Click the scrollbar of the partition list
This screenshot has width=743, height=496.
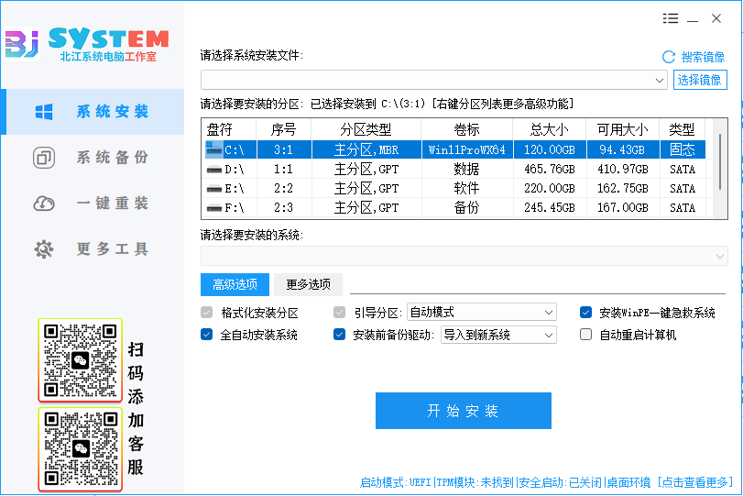[720, 161]
